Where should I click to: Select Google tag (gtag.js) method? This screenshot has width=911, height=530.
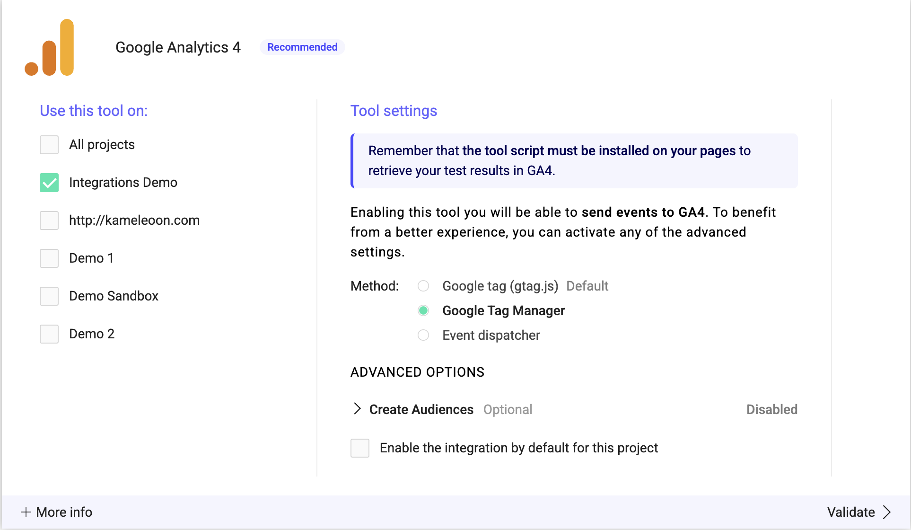(x=423, y=286)
